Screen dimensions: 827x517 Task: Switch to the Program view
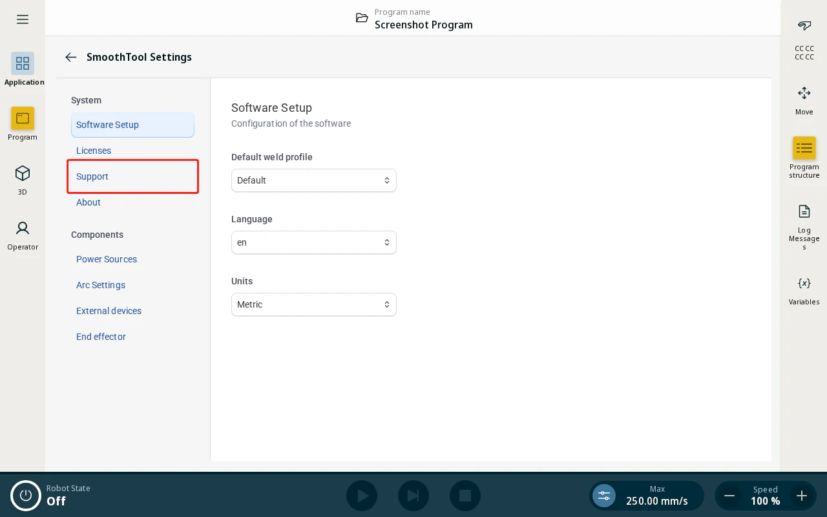(x=23, y=124)
